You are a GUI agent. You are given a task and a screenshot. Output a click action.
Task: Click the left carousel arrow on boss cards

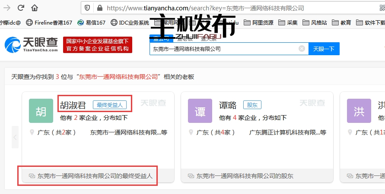(x=15, y=138)
